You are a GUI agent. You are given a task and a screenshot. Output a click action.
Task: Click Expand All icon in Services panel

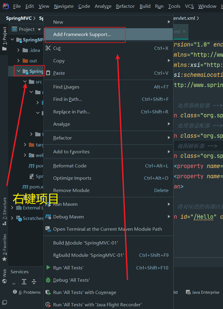click(x=24, y=282)
